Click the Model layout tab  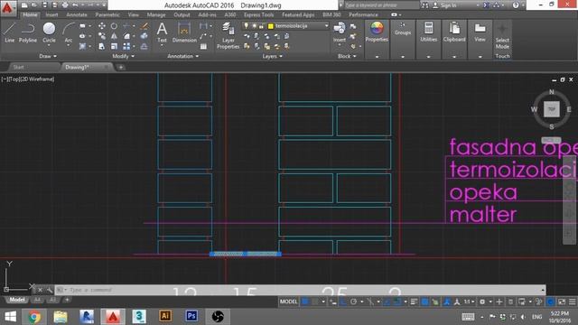pos(17,300)
